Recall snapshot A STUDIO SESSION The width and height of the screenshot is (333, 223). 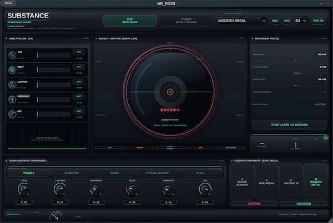click(x=242, y=182)
